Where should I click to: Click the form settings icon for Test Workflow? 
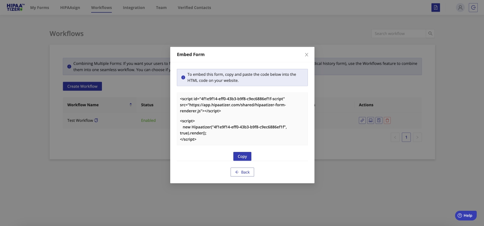379,120
